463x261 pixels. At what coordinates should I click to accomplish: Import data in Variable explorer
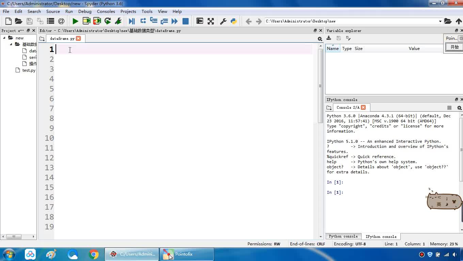pyautogui.click(x=329, y=38)
